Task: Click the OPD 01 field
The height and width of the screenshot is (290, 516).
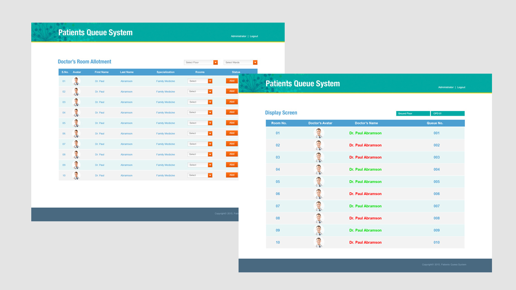Action: point(447,114)
